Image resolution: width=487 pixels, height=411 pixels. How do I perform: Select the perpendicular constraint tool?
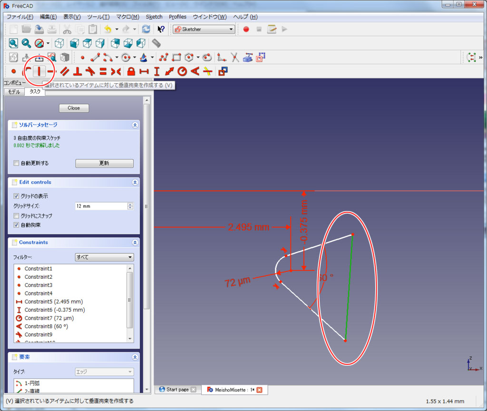point(78,71)
